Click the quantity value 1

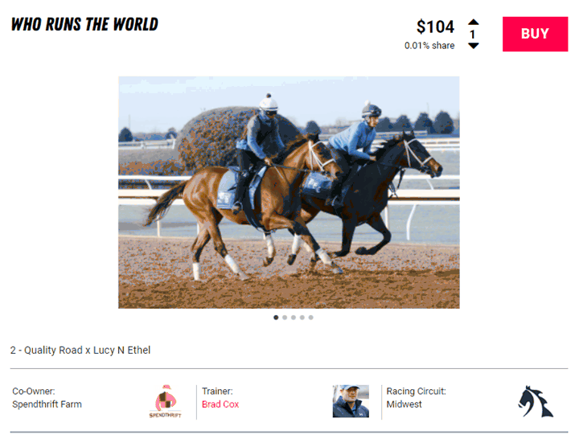click(472, 35)
